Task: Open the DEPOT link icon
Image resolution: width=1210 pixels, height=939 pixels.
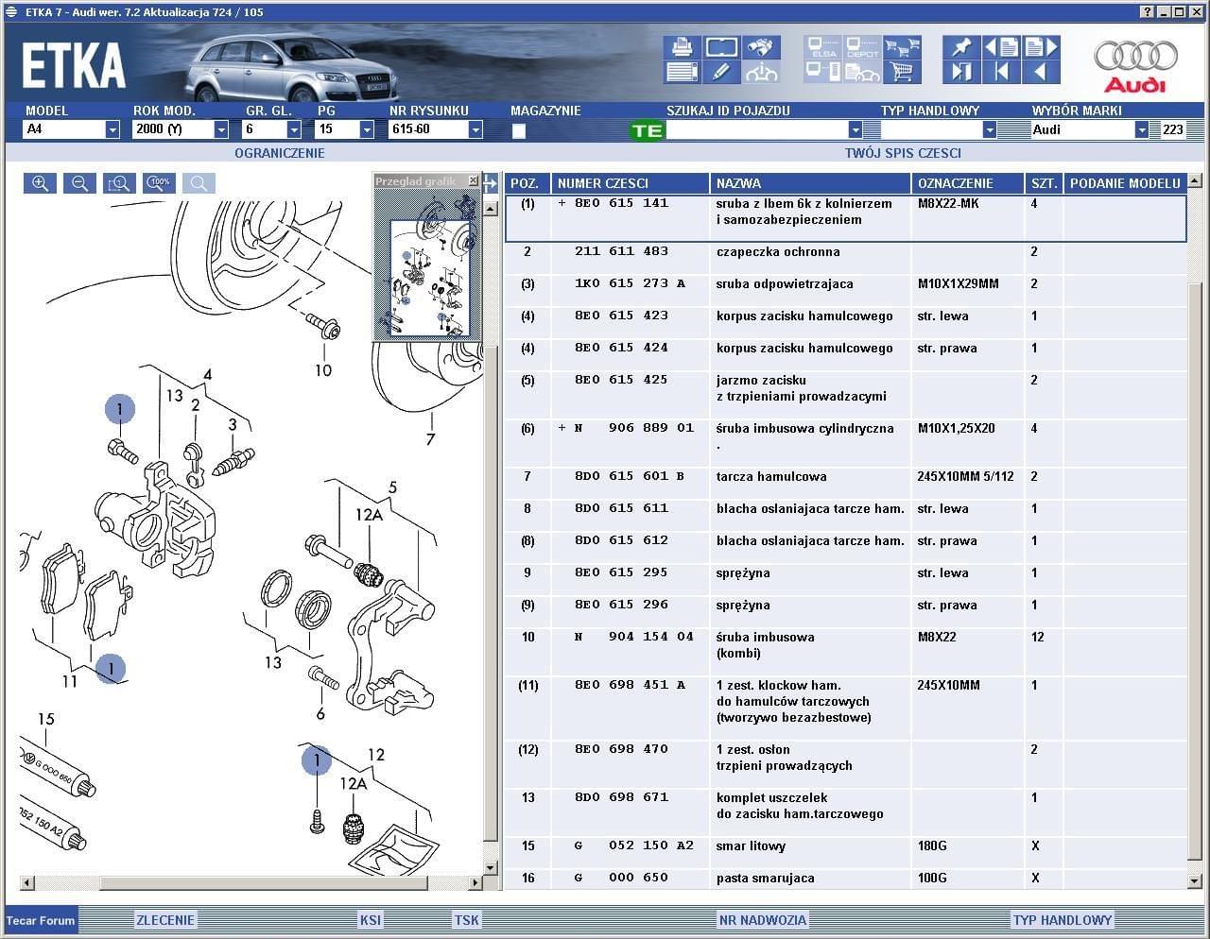Action: (862, 47)
